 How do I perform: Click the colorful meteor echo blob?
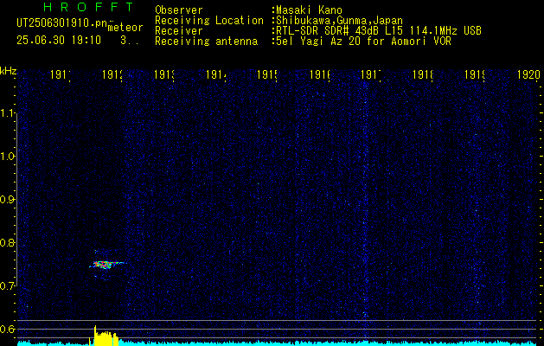pyautogui.click(x=106, y=265)
